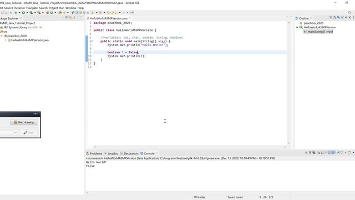Click editor vertical scrollbar down arrow
Screen dimensions: 355x200
point(288,143)
